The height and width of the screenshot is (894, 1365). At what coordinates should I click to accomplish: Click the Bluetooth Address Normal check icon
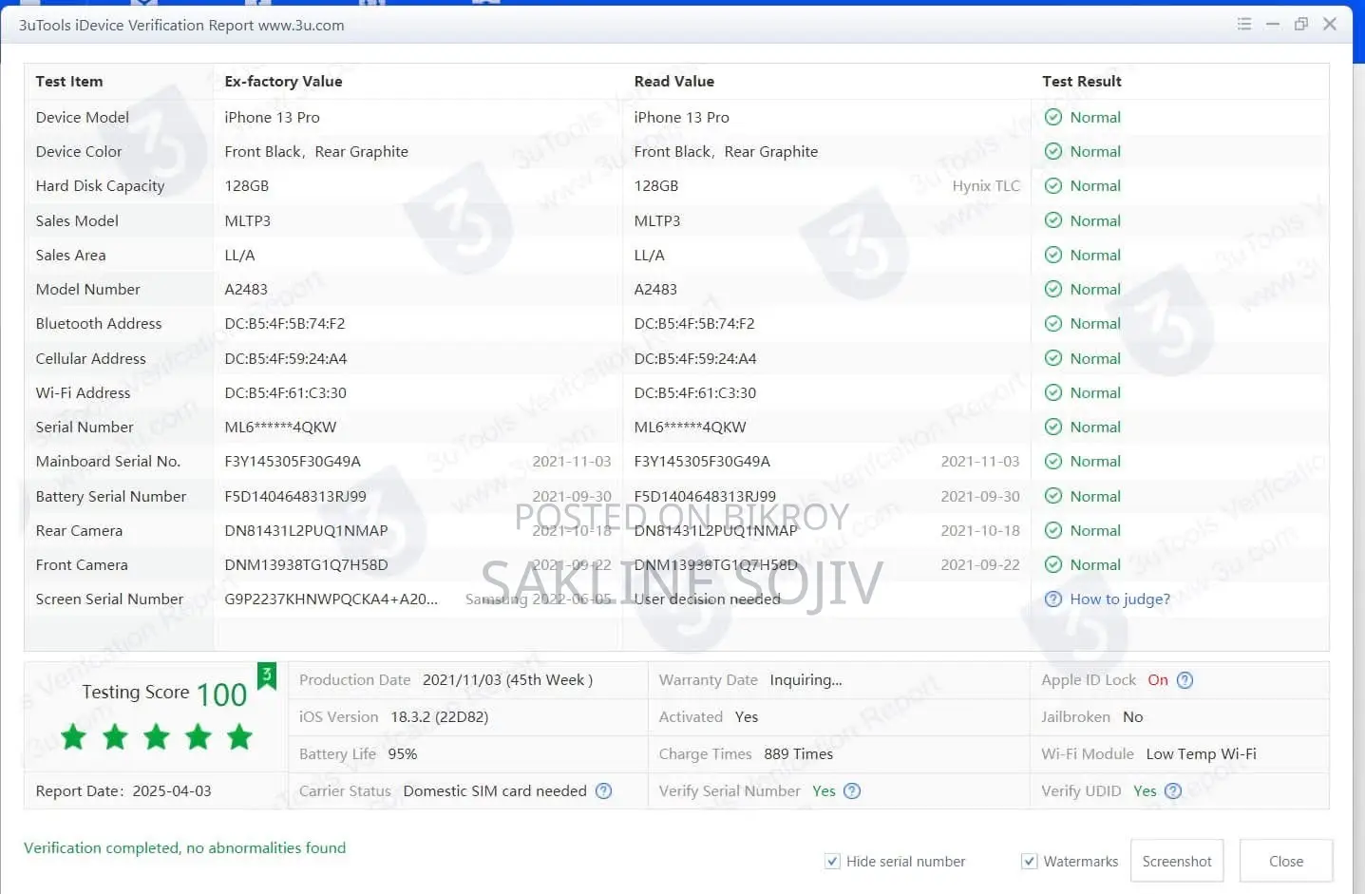coord(1052,323)
